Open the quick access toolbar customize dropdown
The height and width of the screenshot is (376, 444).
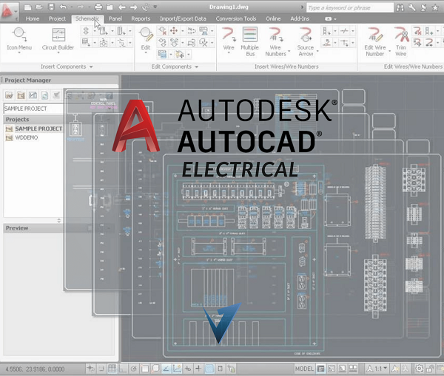coord(155,7)
